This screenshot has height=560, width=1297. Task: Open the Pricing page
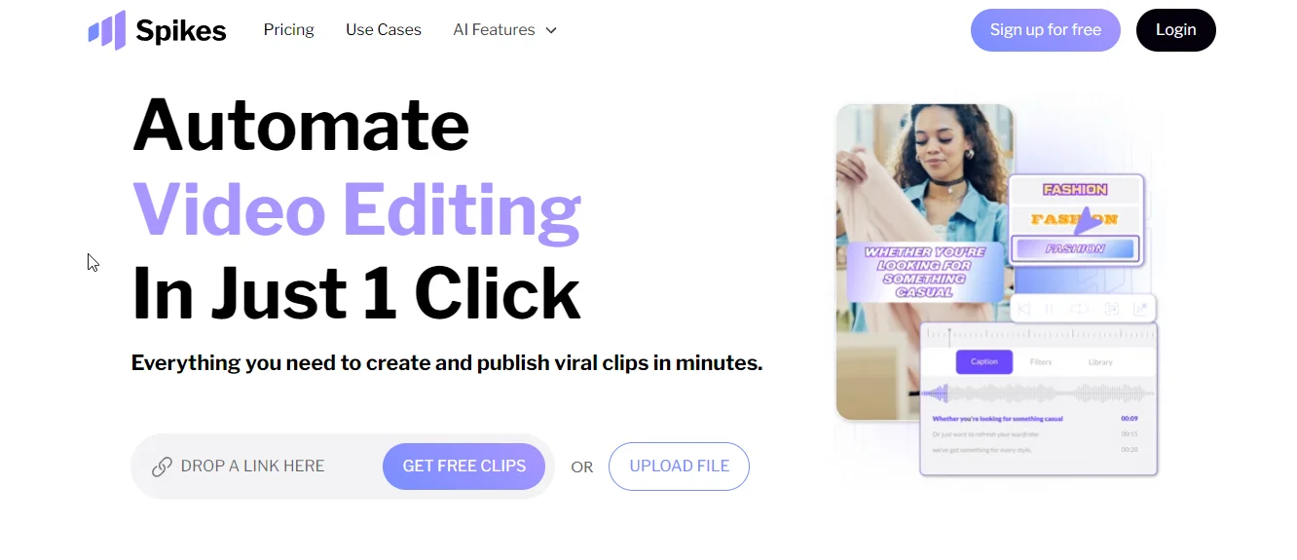pos(288,29)
